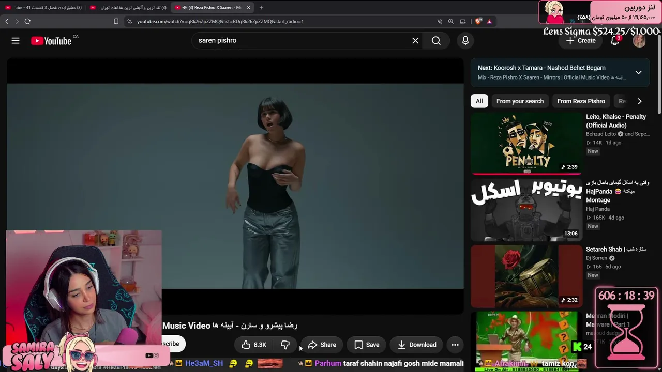Expand the Next playlist panel chevron
The width and height of the screenshot is (662, 372).
(639, 72)
